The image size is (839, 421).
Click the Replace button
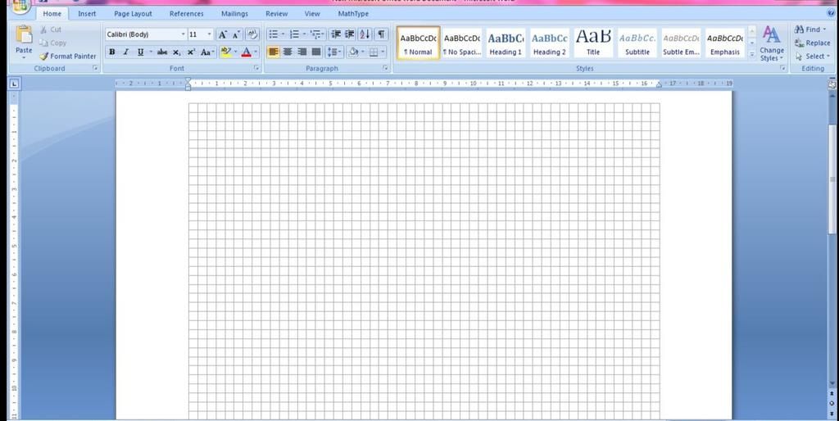pyautogui.click(x=812, y=43)
